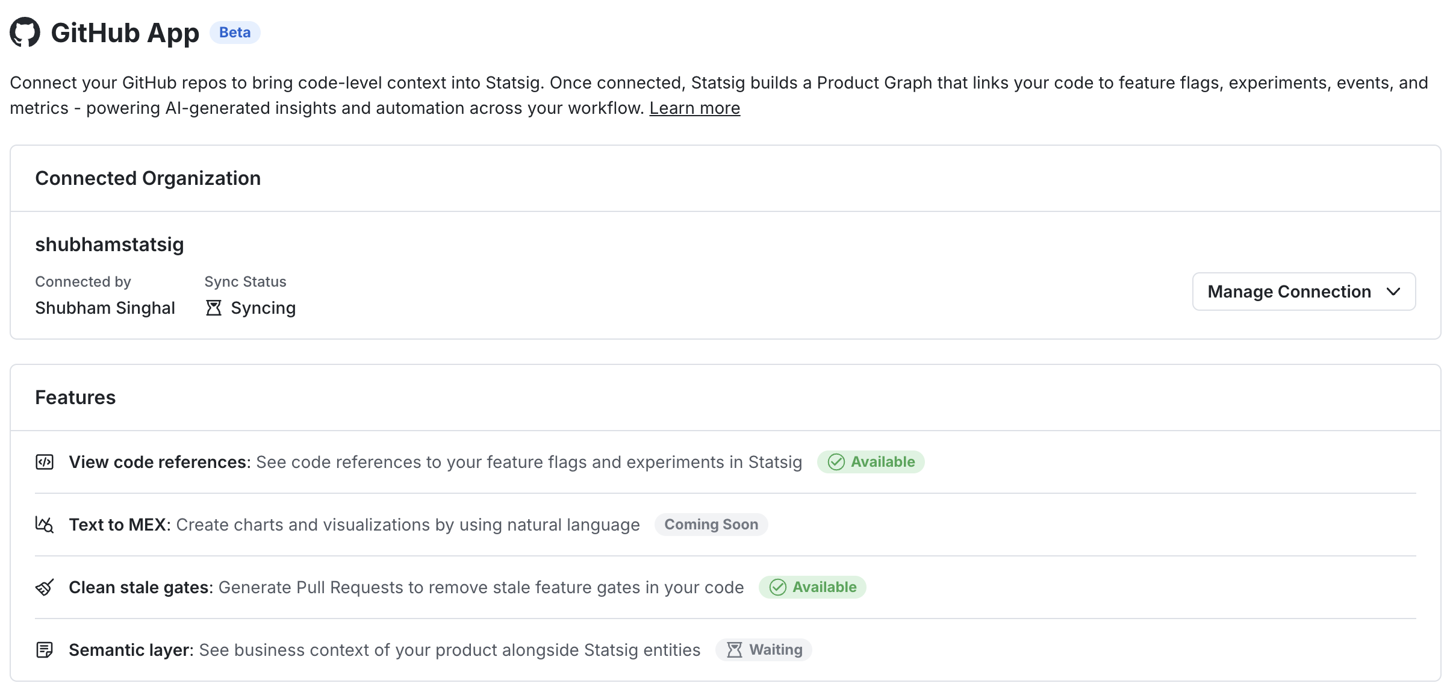The height and width of the screenshot is (695, 1450).
Task: Click the Waiting badge for Semantic layer
Action: (764, 650)
